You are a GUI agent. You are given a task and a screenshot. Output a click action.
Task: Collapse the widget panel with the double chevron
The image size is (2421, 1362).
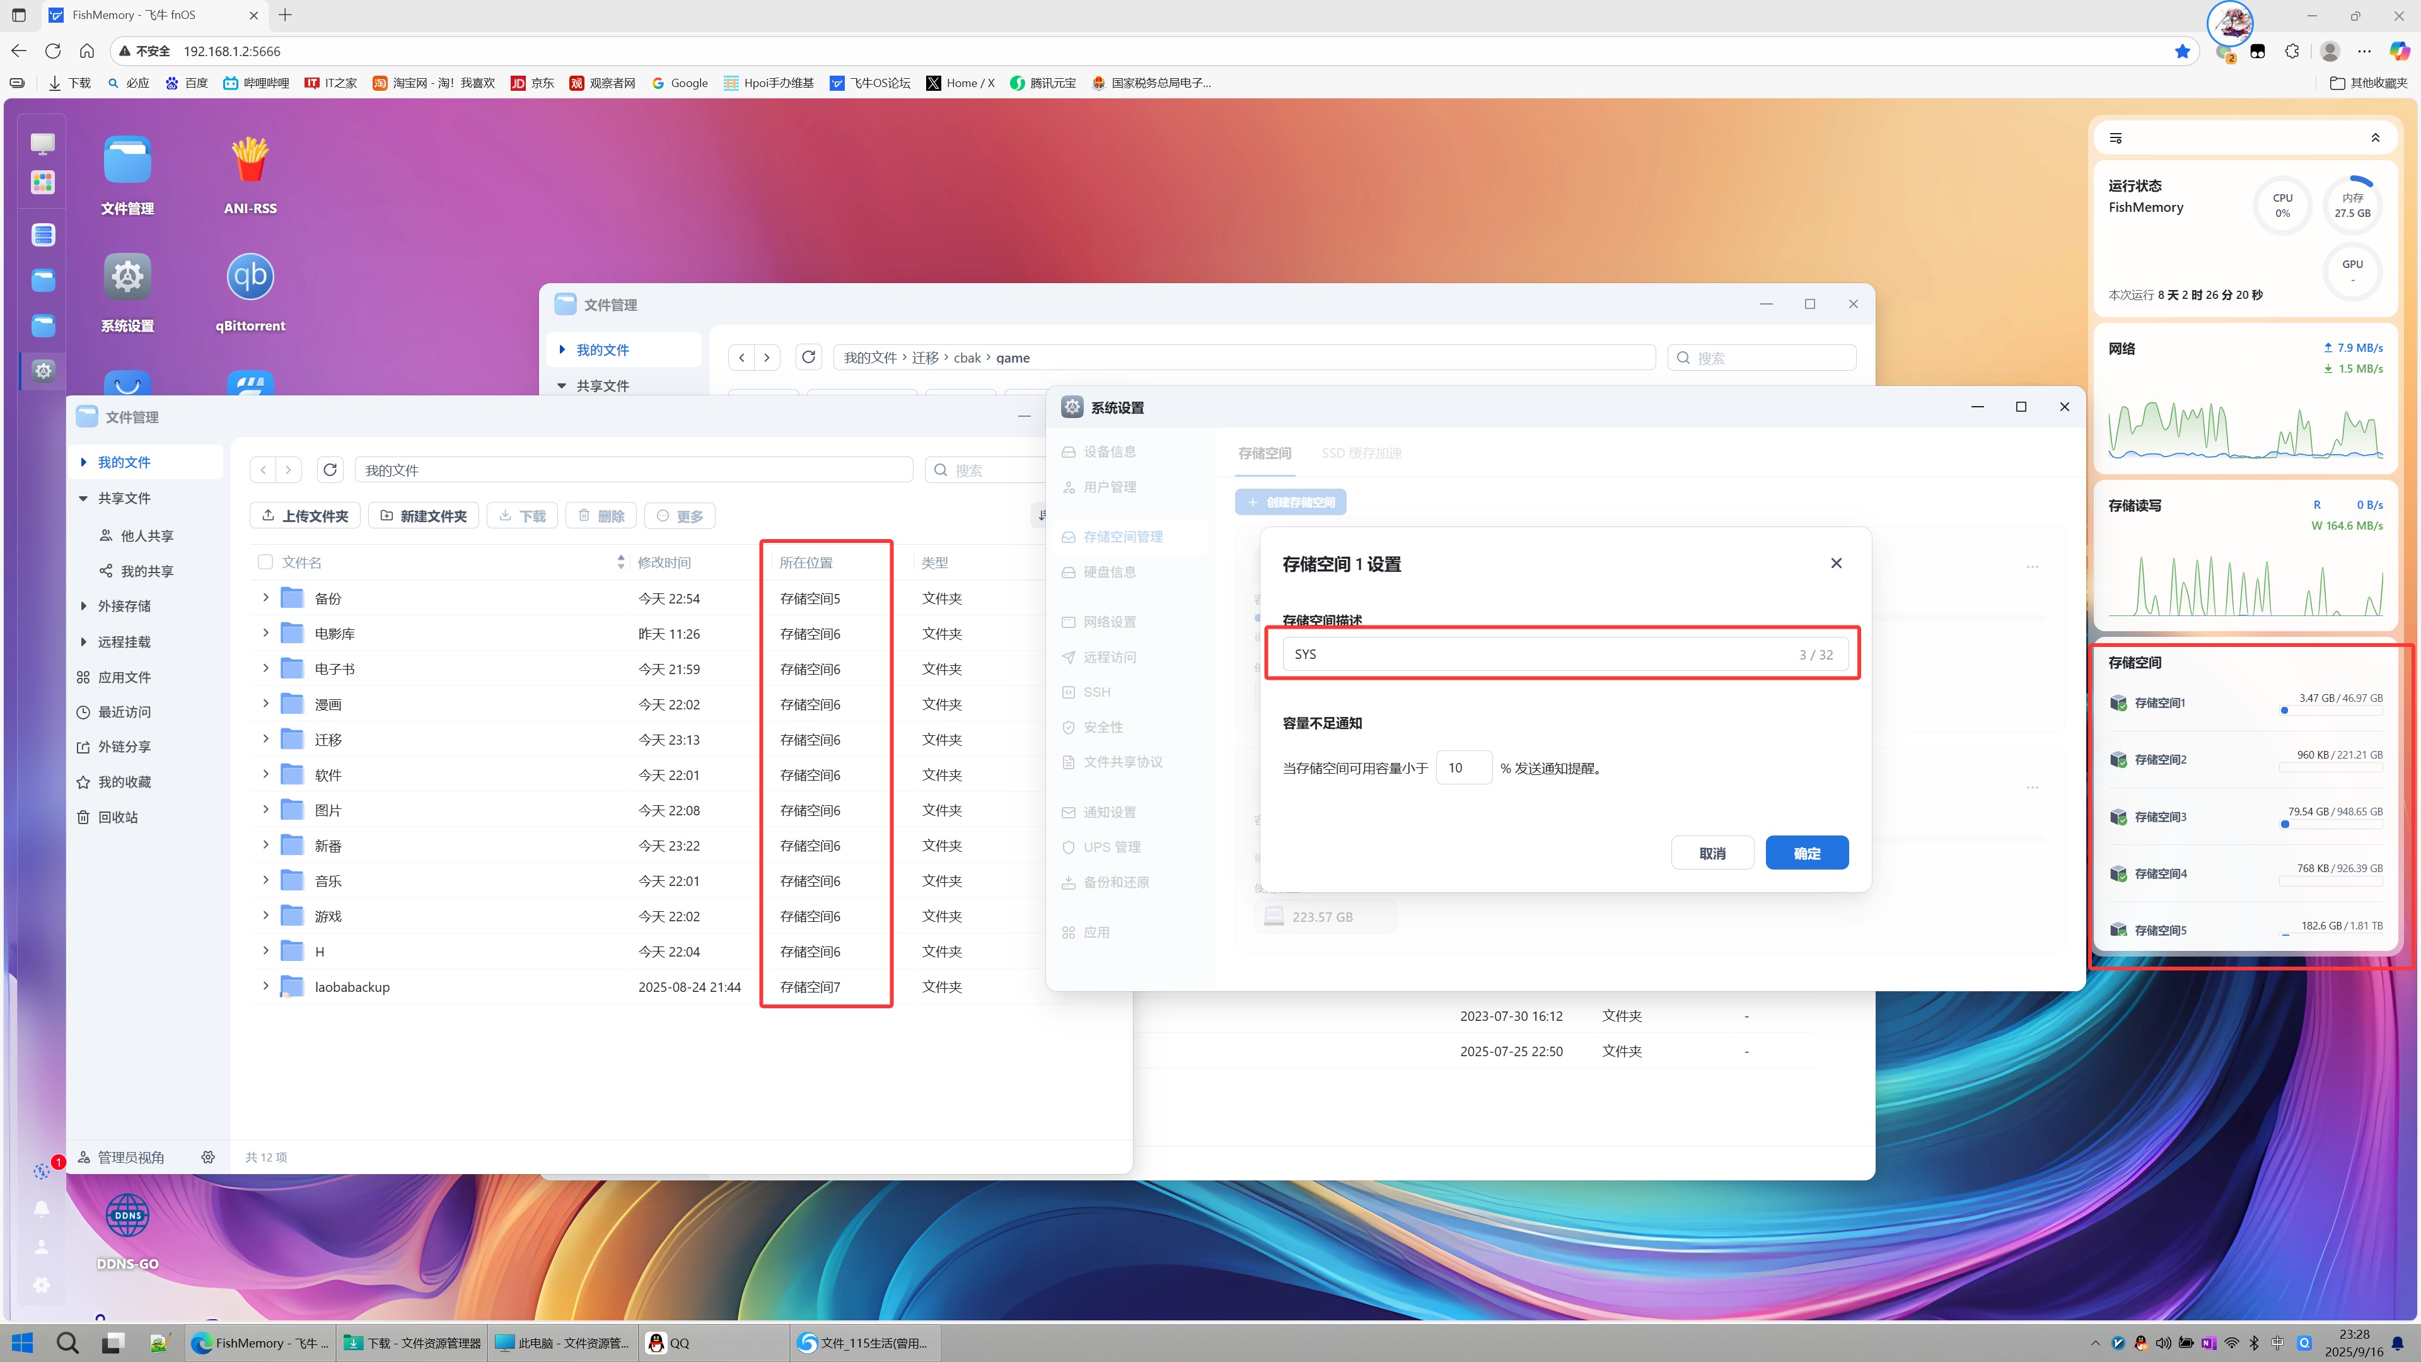point(2375,138)
